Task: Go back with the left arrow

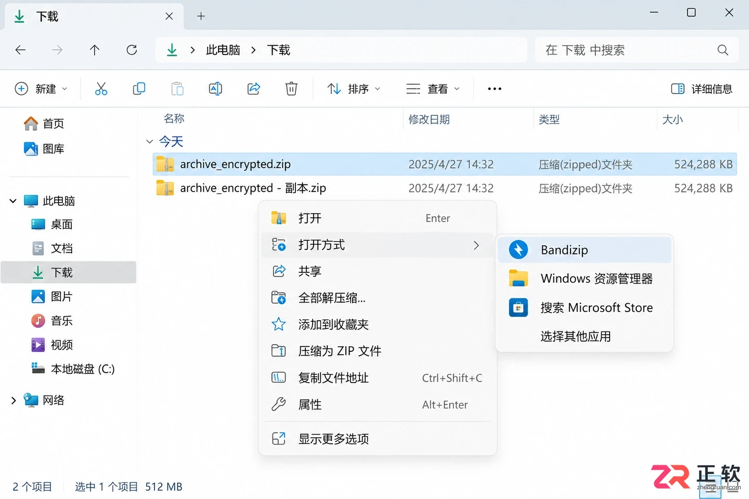Action: [x=20, y=50]
